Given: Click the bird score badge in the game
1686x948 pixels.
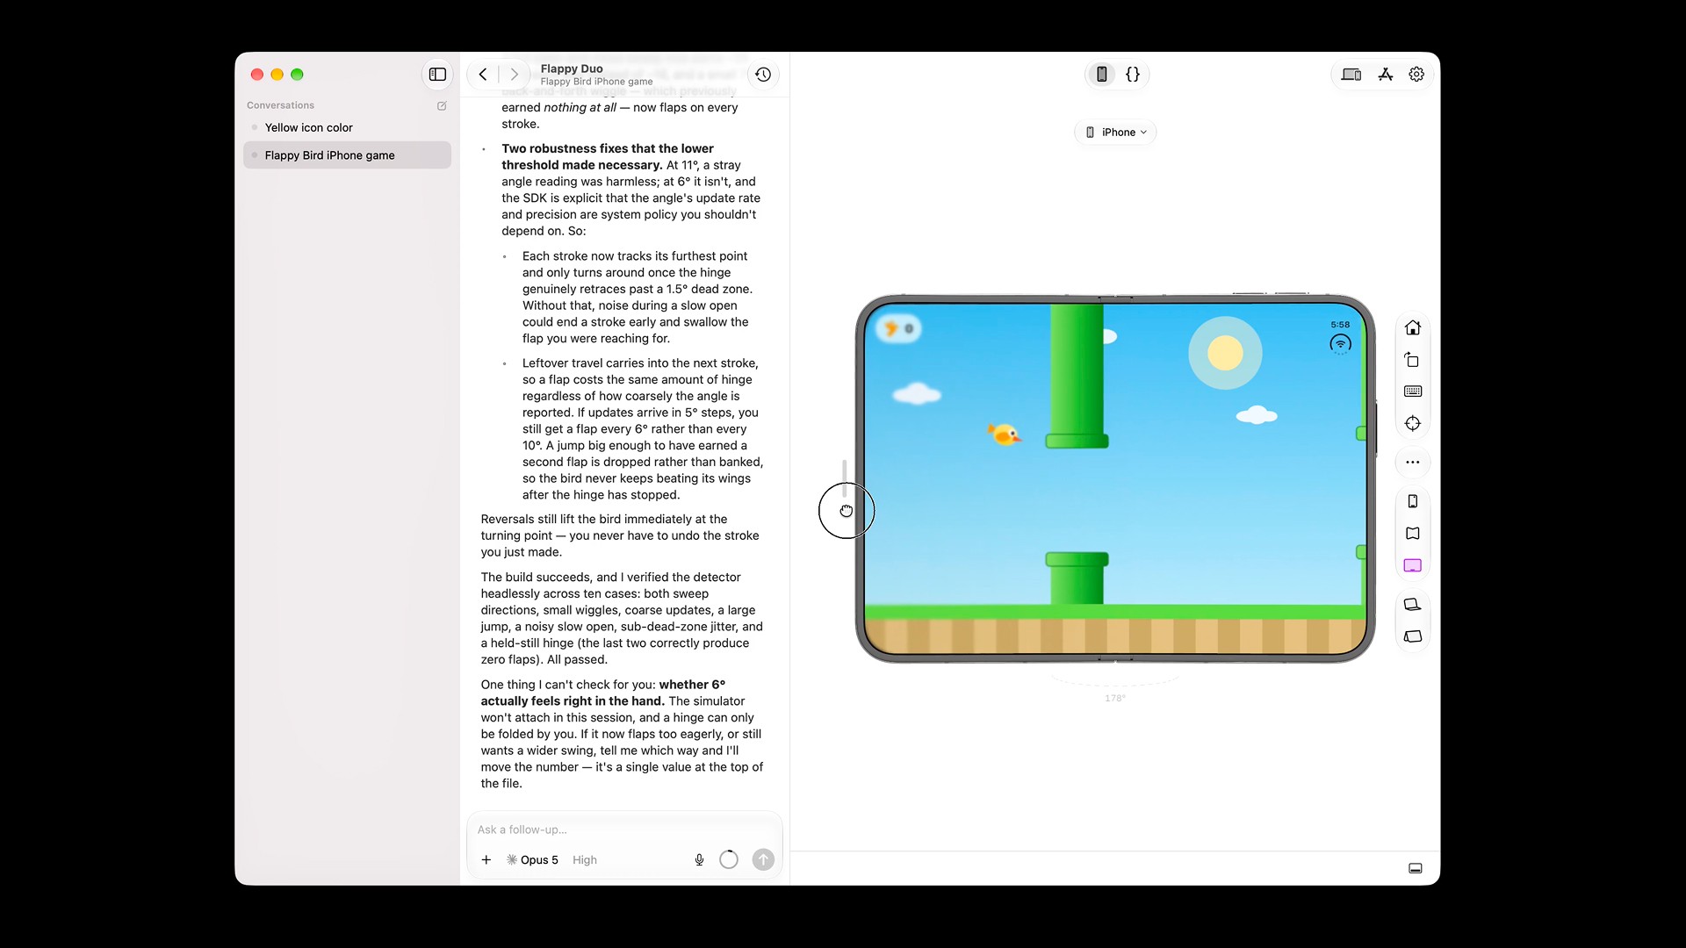Looking at the screenshot, I should [x=898, y=328].
